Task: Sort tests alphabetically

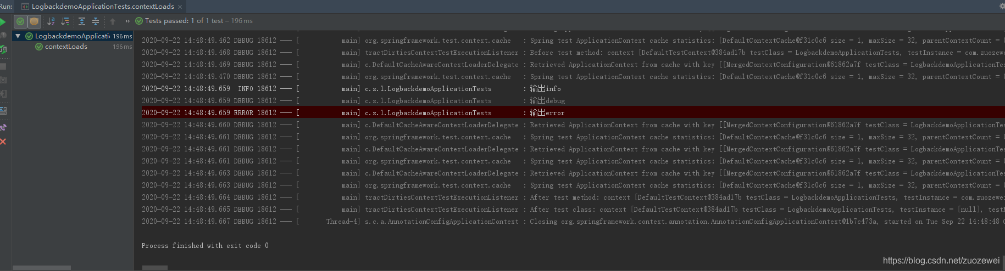Action: (x=51, y=21)
